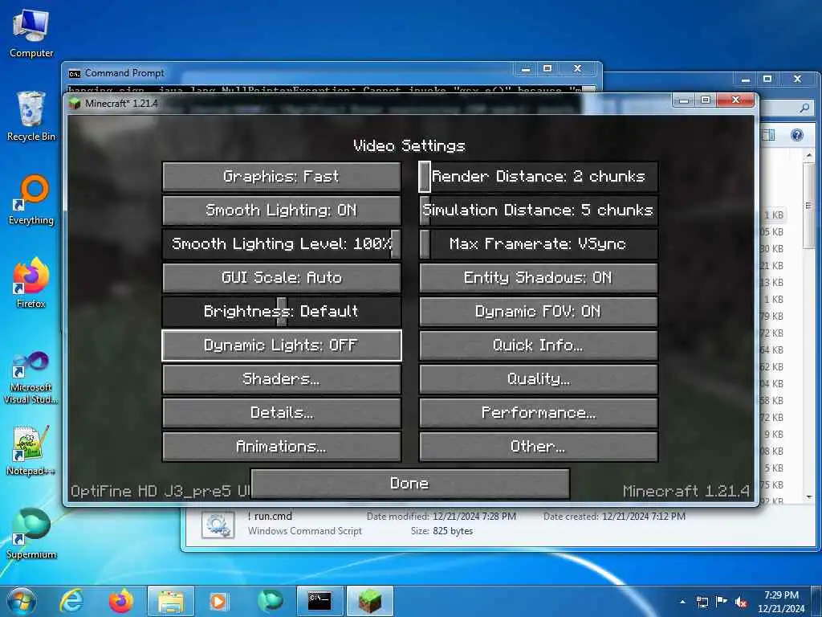Click Explorer scrollbar up arrow
The height and width of the screenshot is (617, 822).
click(809, 155)
